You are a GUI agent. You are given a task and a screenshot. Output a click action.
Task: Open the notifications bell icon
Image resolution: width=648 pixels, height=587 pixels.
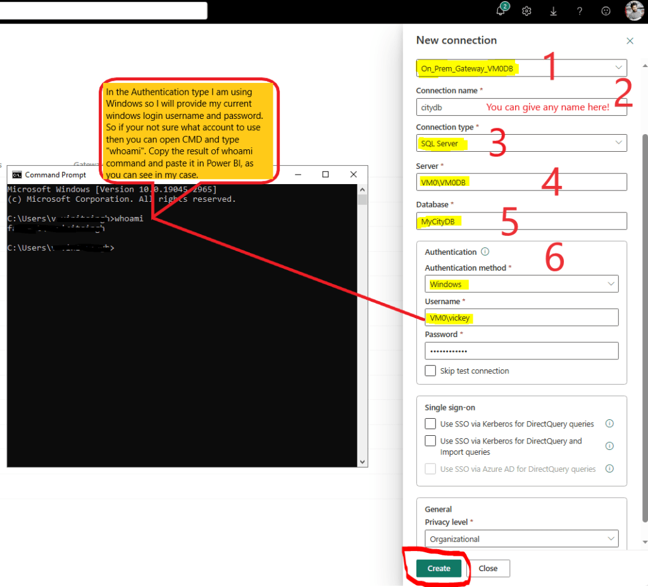pos(501,11)
